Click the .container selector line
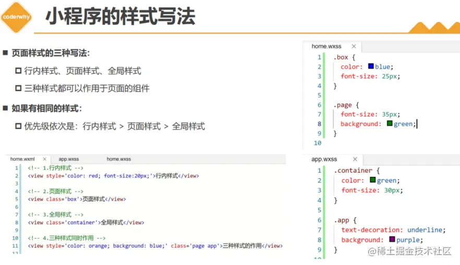460x265 pixels. point(357,170)
